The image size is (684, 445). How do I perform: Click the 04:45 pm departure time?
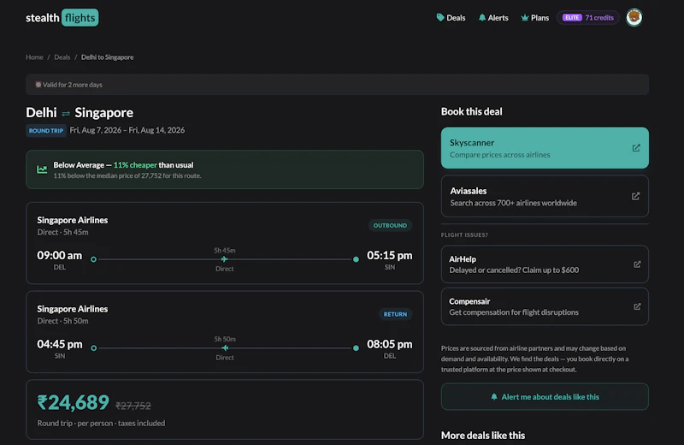click(x=60, y=344)
